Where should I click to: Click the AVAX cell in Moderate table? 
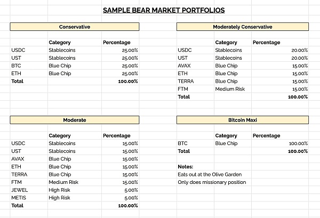pos(18,159)
